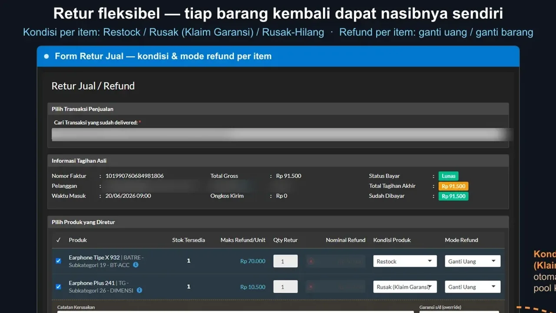Click the select-all checkmark in the table header
The width and height of the screenshot is (556, 313).
click(59, 240)
